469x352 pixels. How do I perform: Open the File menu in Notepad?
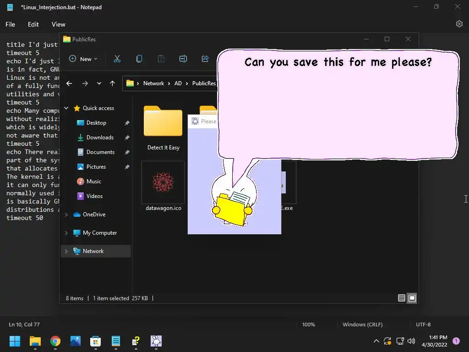[10, 25]
